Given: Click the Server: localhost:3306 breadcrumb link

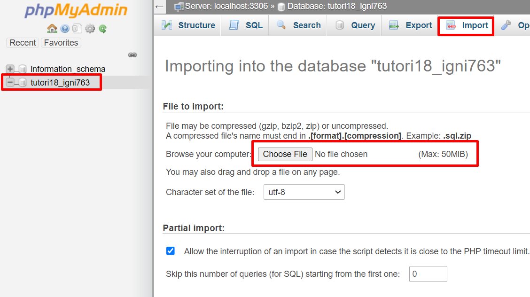Looking at the screenshot, I should pyautogui.click(x=226, y=6).
